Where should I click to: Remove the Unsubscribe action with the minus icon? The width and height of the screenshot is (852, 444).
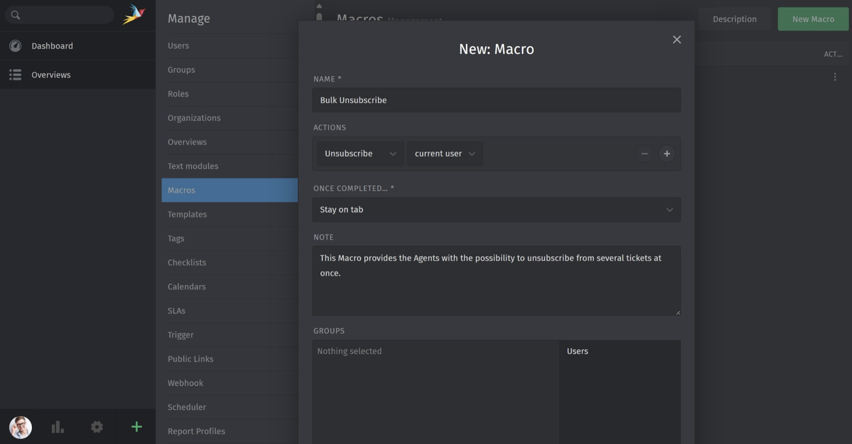coord(644,153)
